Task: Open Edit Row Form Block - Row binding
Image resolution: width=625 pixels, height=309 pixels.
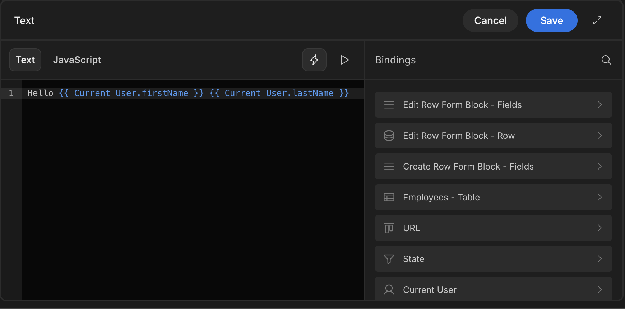Action: pos(493,136)
